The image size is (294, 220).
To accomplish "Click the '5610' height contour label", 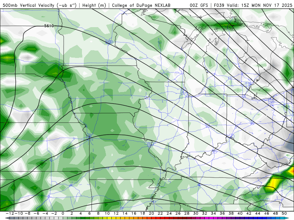I will coord(49,26).
